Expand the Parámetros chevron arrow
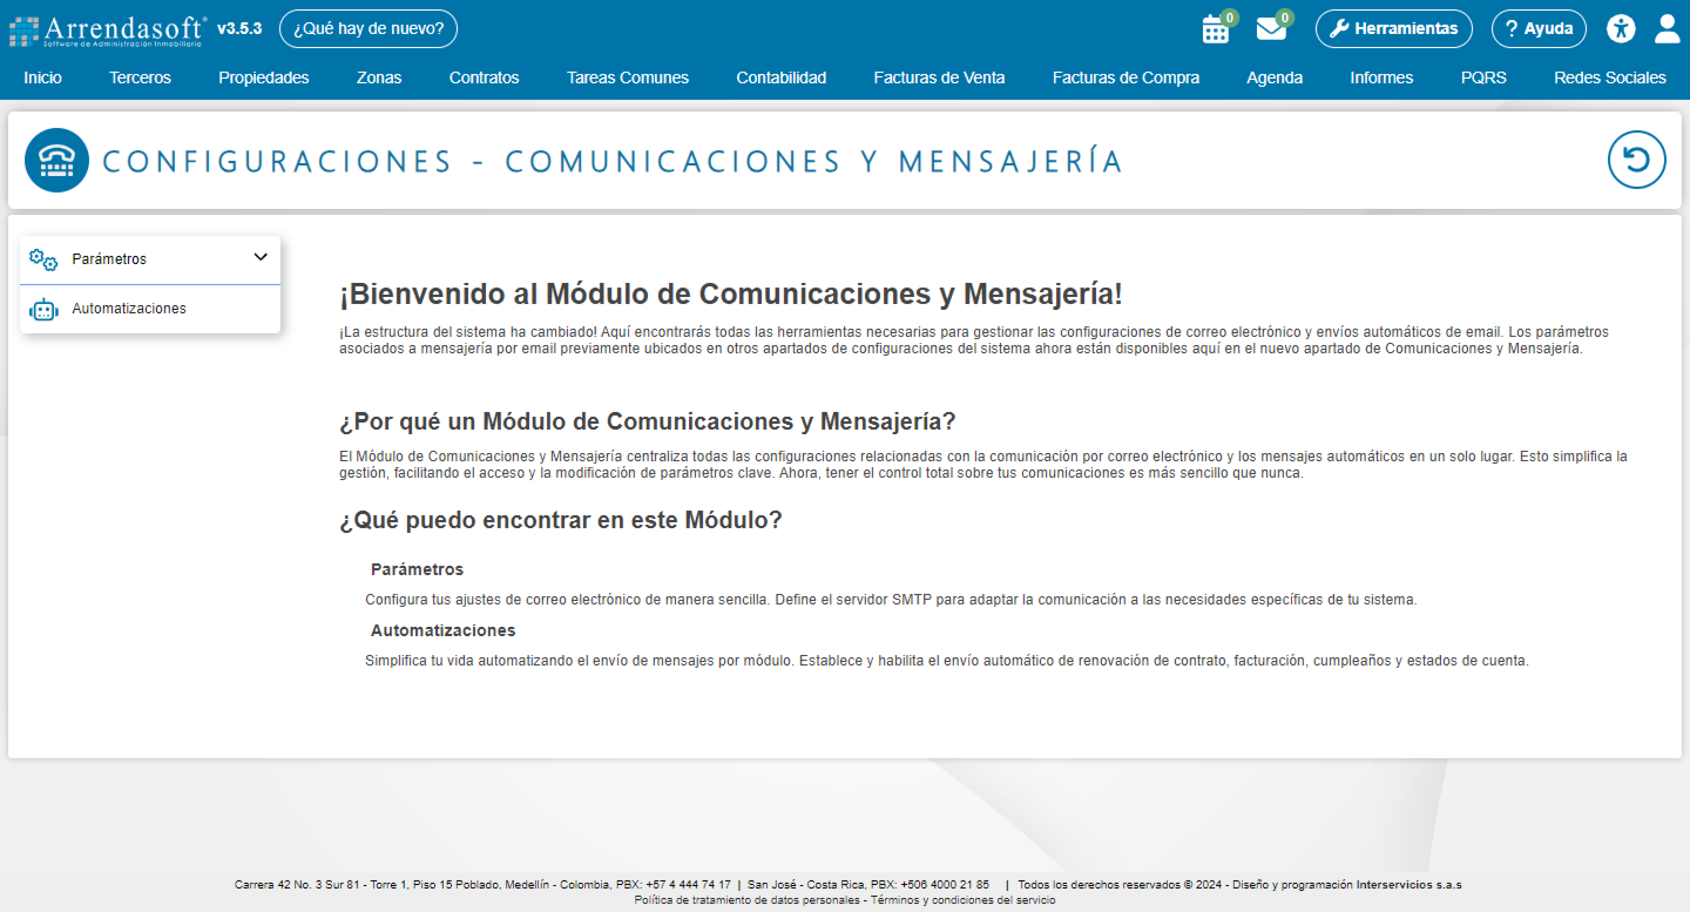The height and width of the screenshot is (912, 1690). (x=261, y=257)
